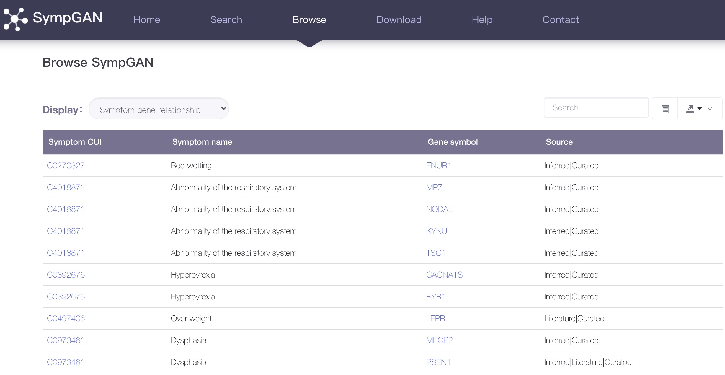Open the Display type dropdown

click(x=159, y=109)
